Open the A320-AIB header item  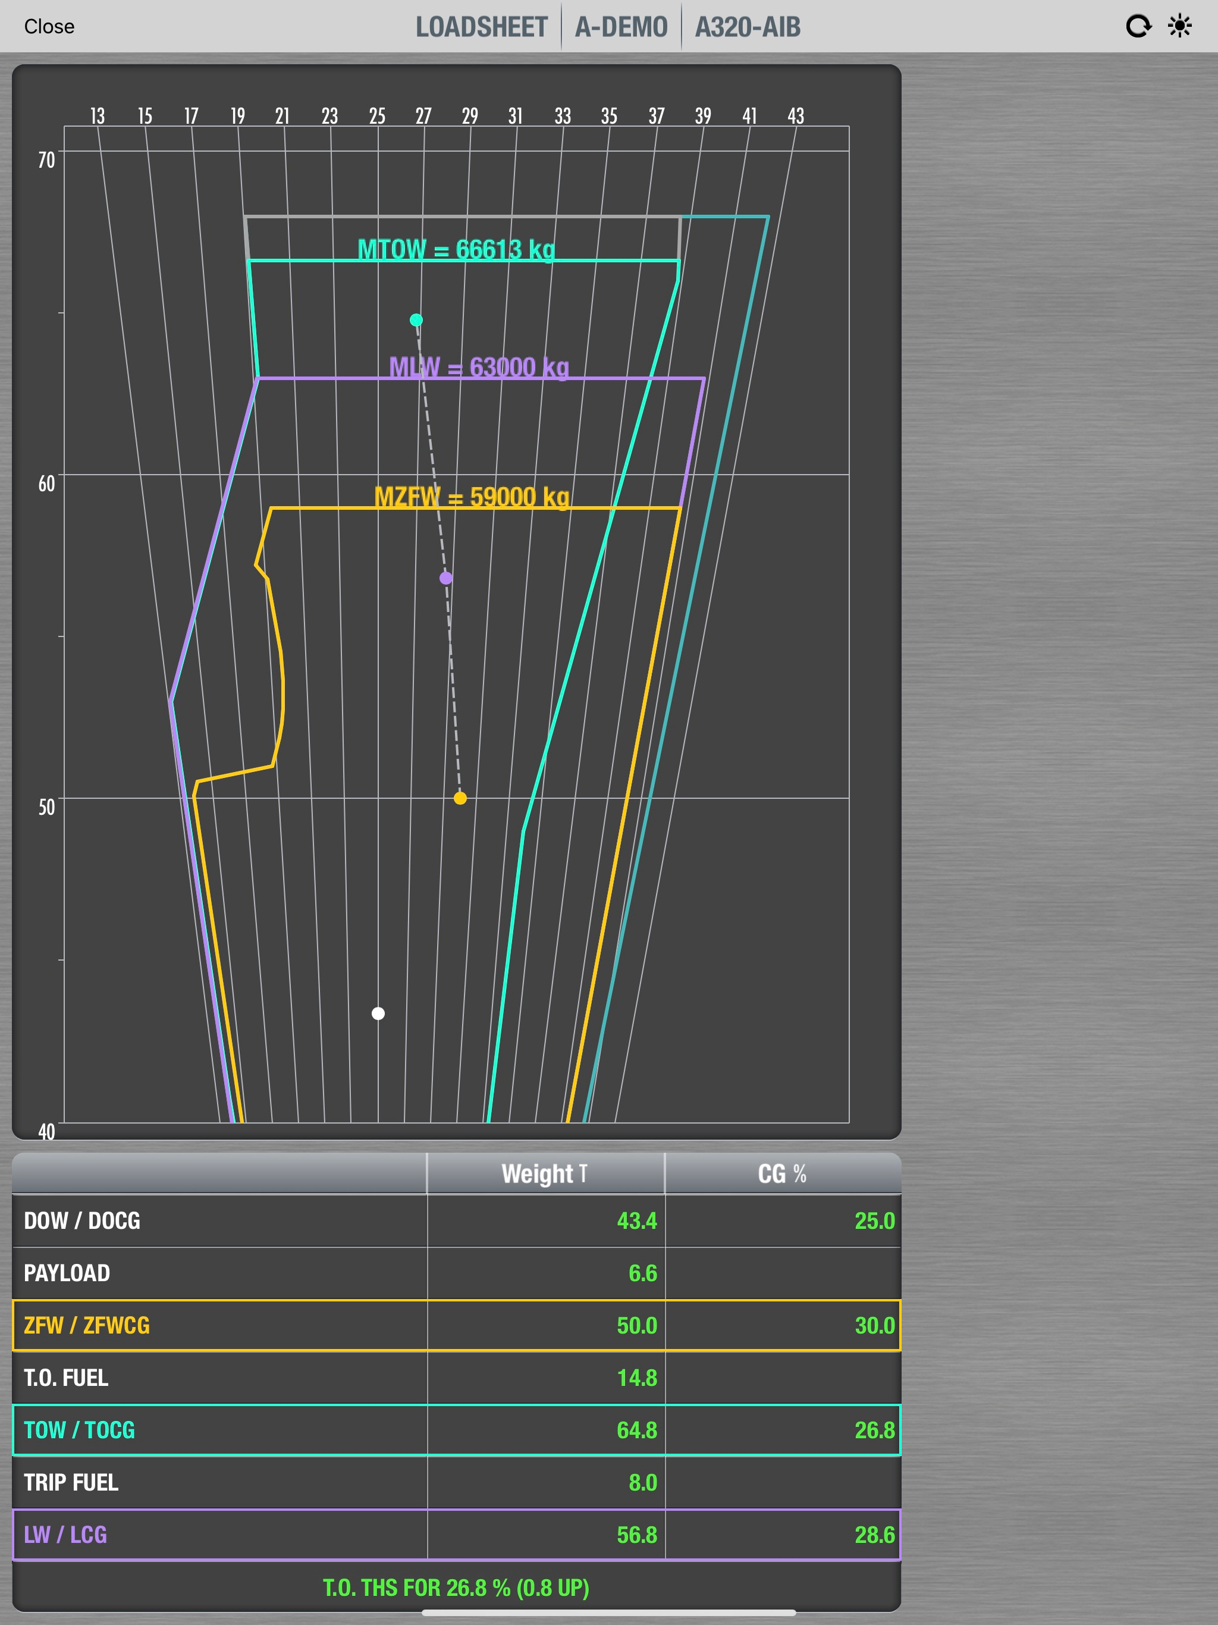pyautogui.click(x=748, y=27)
